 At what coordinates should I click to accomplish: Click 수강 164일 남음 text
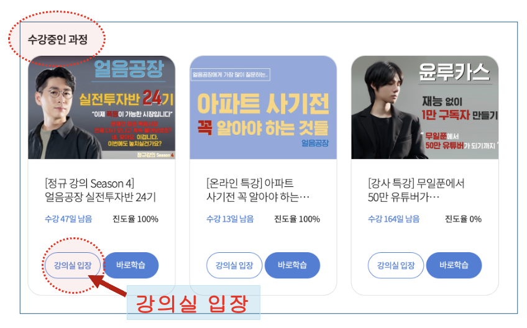tap(393, 219)
